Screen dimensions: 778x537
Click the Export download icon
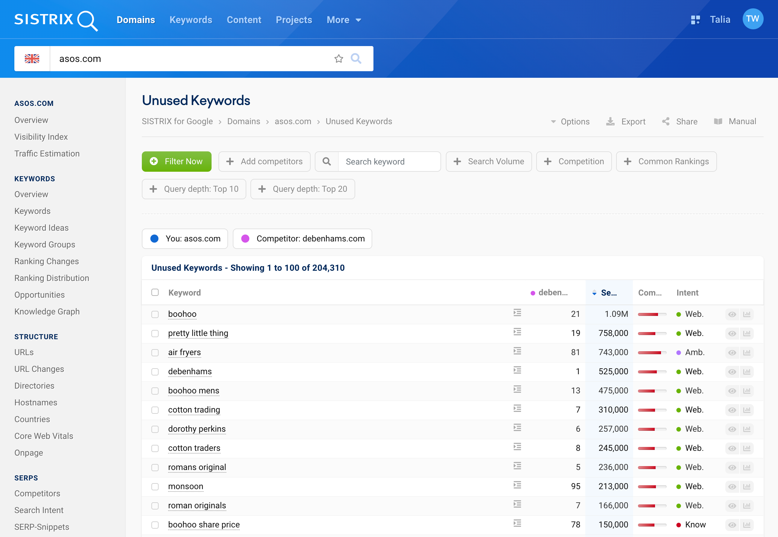[610, 121]
